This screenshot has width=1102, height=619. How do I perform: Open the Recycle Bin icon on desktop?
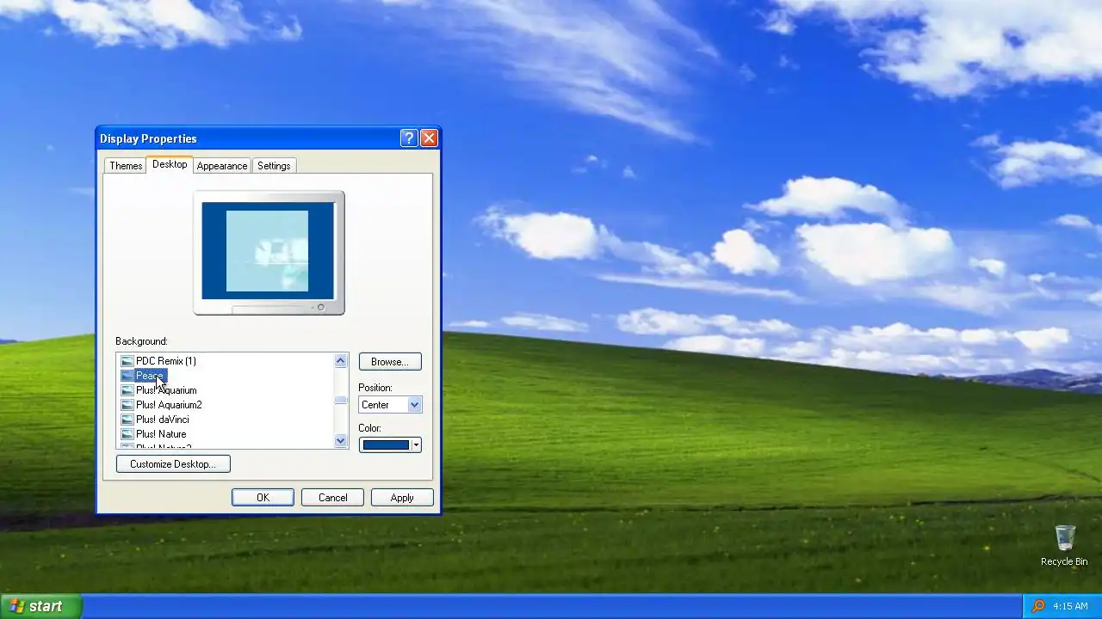coord(1064,546)
